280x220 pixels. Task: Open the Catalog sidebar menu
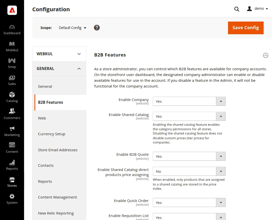pyautogui.click(x=12, y=97)
